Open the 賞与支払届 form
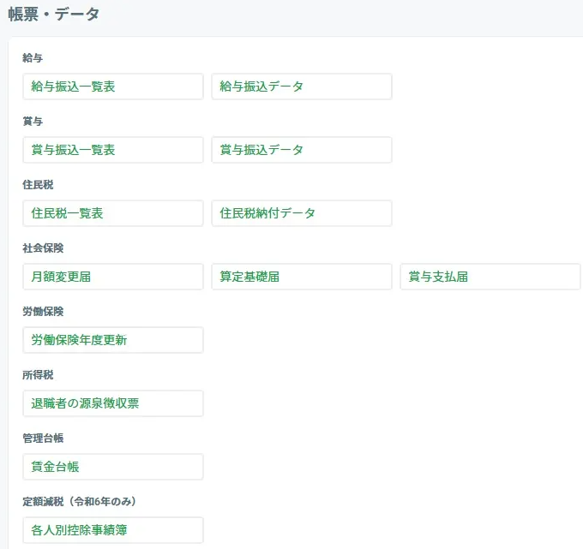Screen dimensions: 583x549 [490, 277]
